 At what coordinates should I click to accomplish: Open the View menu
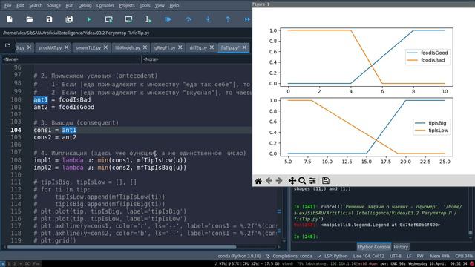[x=160, y=5]
